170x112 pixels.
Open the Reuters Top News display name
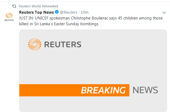[37, 12]
